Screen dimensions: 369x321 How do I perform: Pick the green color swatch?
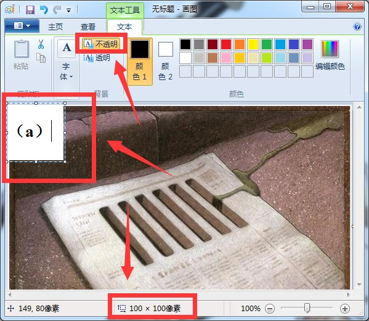[267, 44]
